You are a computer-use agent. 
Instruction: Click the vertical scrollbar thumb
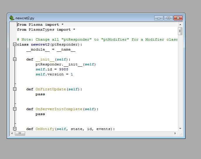pyautogui.click(x=180, y=31)
